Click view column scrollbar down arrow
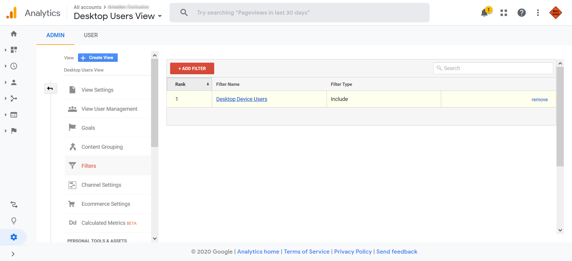 pos(155,238)
